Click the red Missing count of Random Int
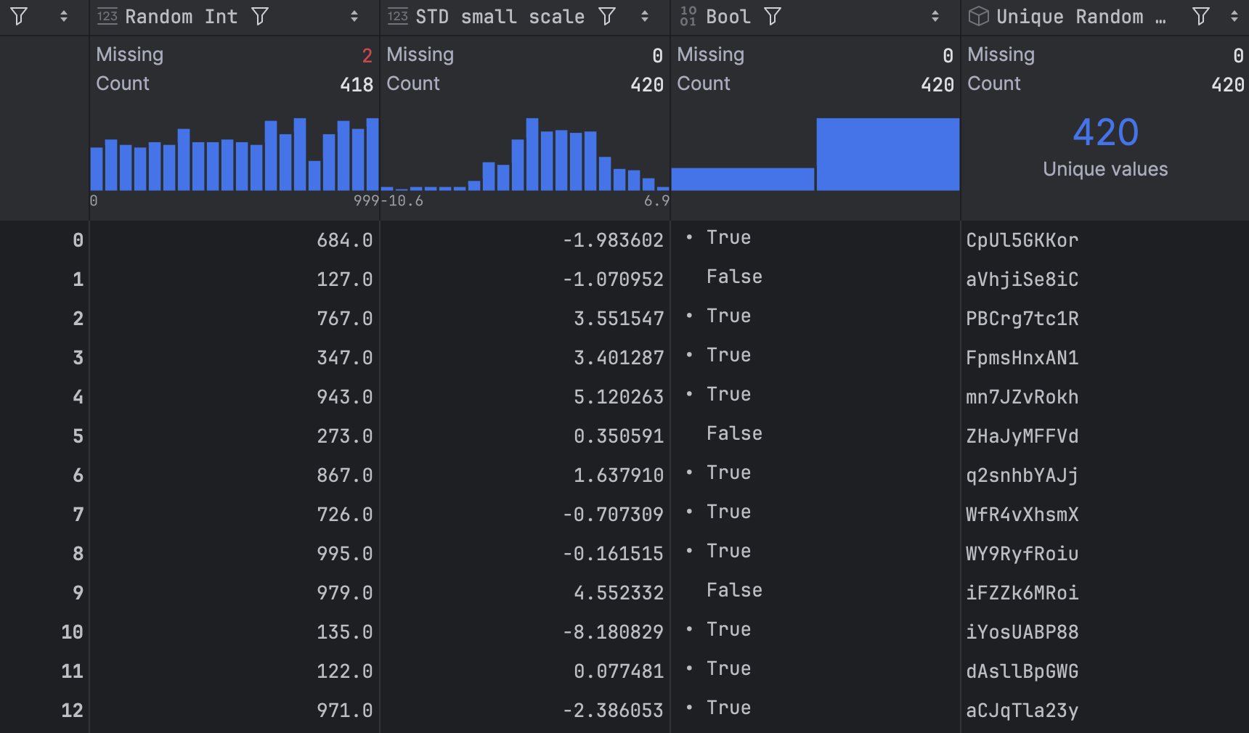The width and height of the screenshot is (1249, 733). 367,54
